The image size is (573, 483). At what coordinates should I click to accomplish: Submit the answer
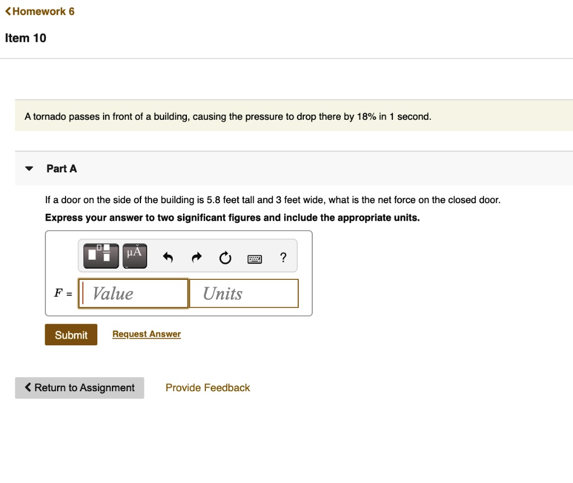(x=71, y=335)
